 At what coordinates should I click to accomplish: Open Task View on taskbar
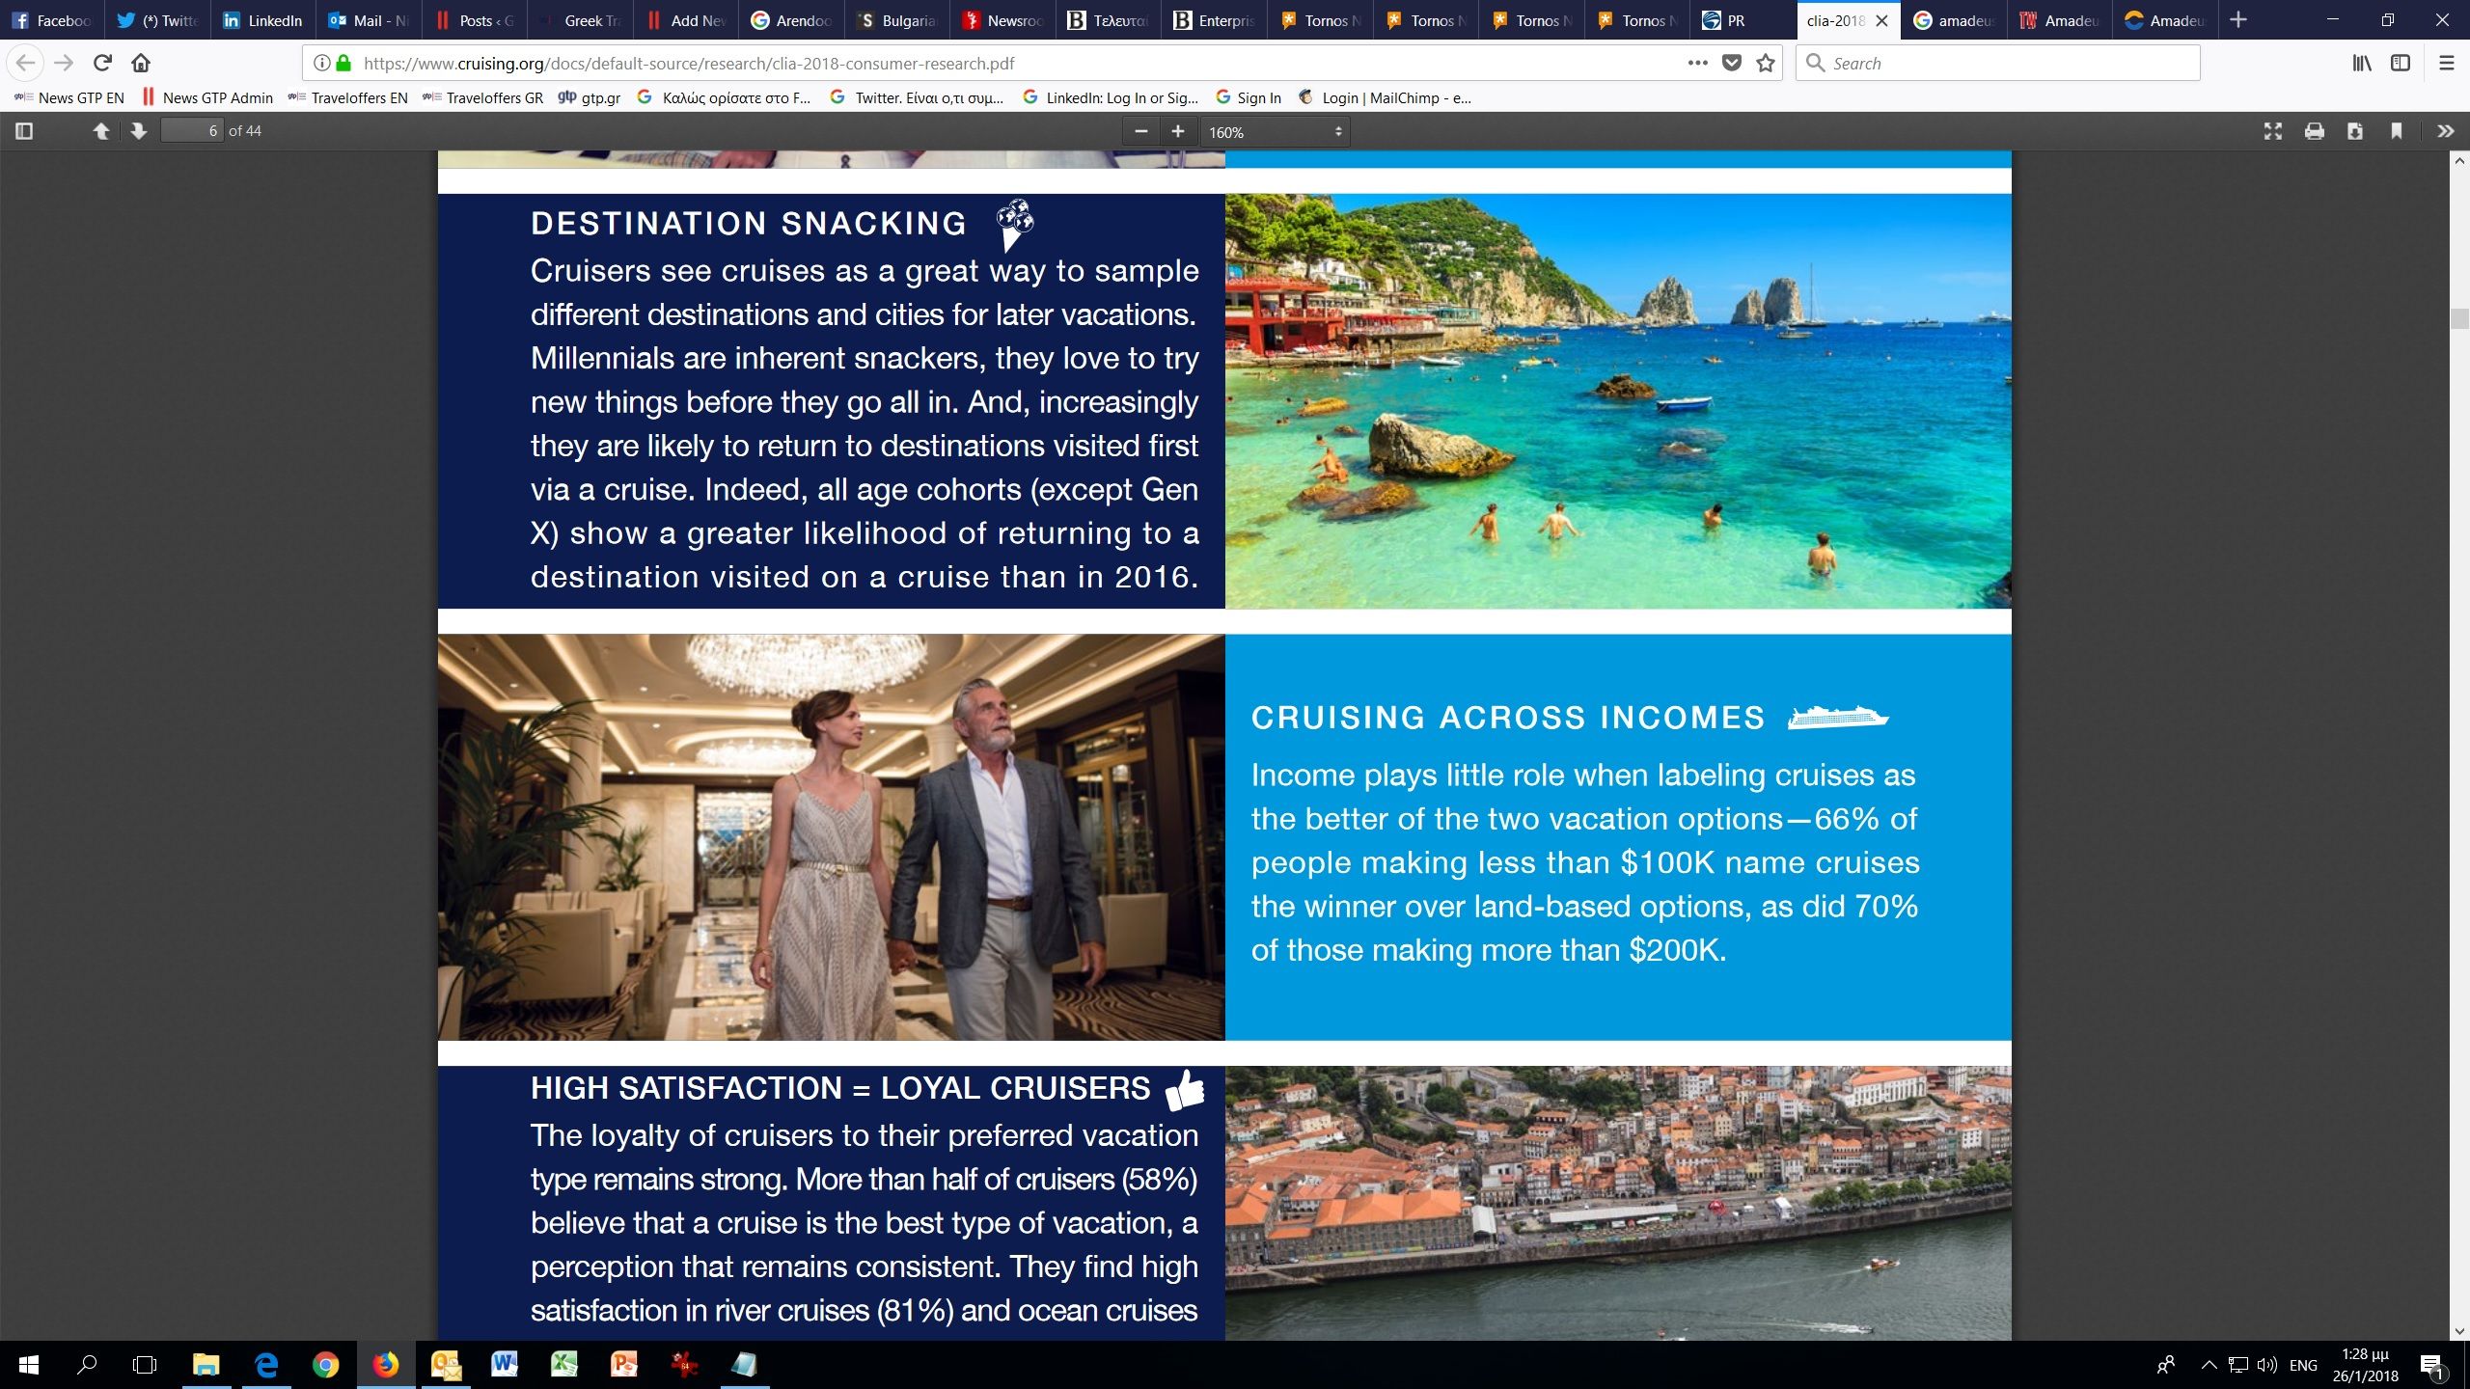coord(145,1365)
